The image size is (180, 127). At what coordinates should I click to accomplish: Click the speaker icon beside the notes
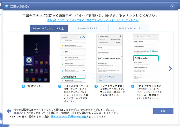(9, 111)
